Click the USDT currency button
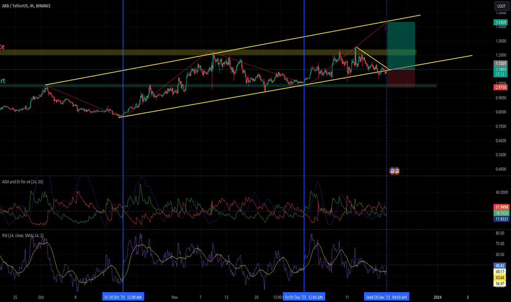This screenshot has height=302, width=511. coord(501,6)
